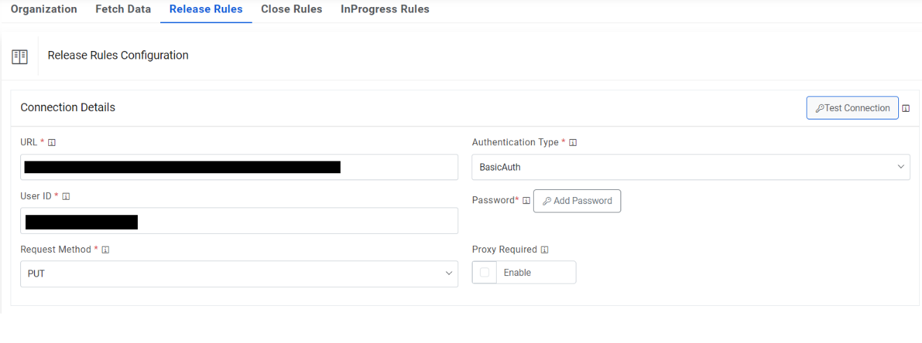
Task: Select the Release Rules tab
Action: 206,10
